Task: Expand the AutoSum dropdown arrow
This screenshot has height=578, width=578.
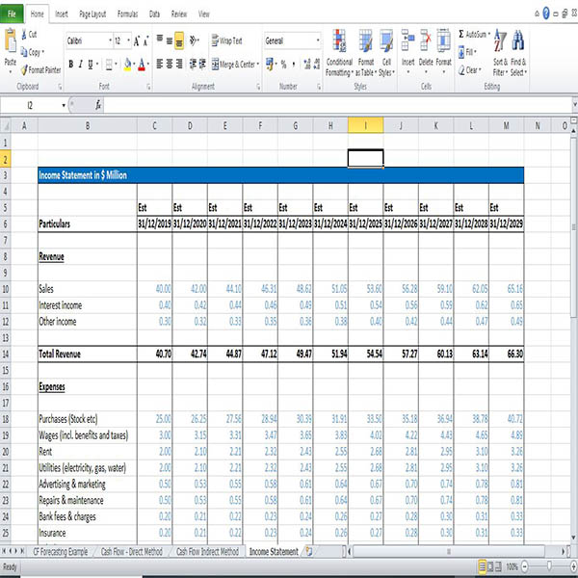Action: [x=489, y=35]
